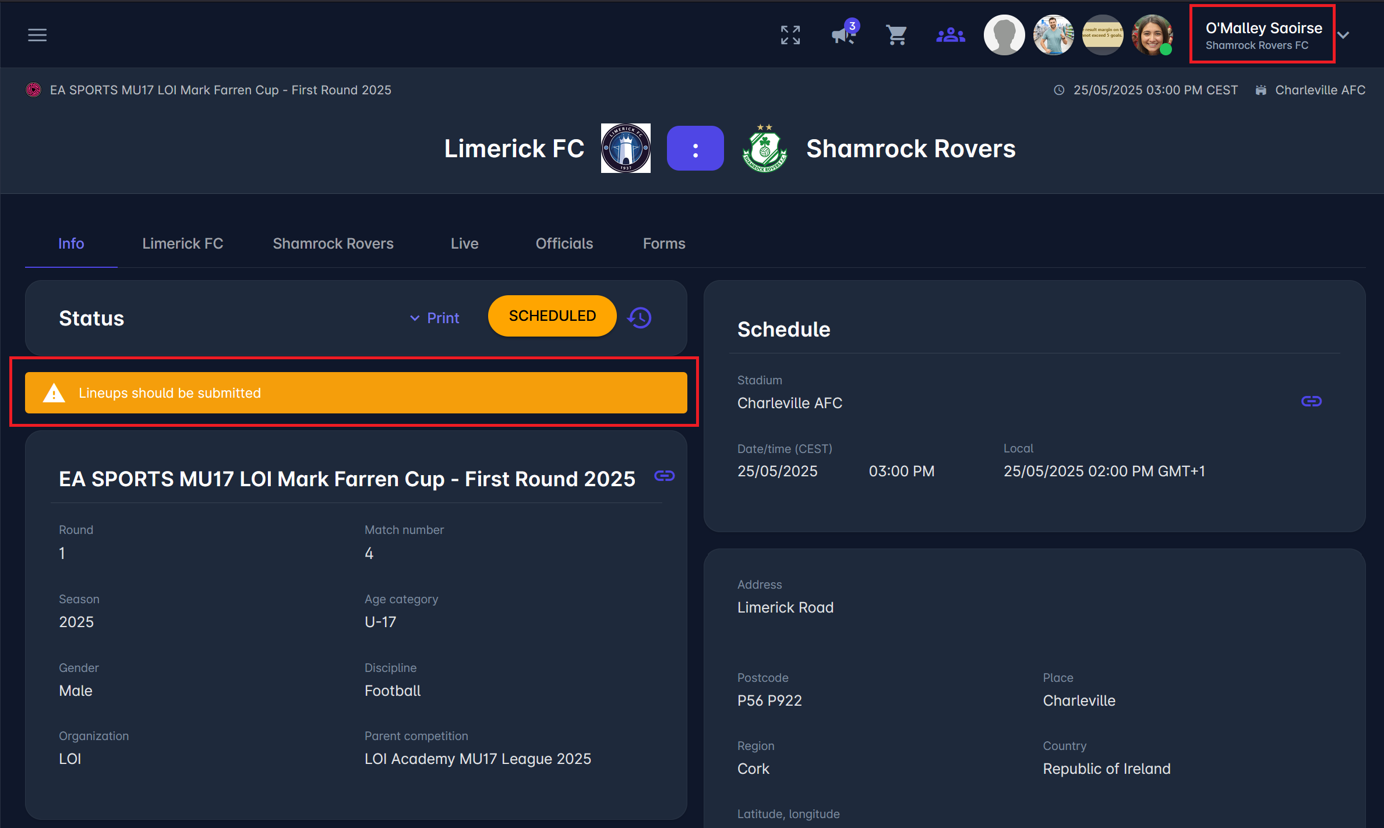Click the competition logo icon in breadcrumb
The width and height of the screenshot is (1384, 828).
click(x=34, y=90)
